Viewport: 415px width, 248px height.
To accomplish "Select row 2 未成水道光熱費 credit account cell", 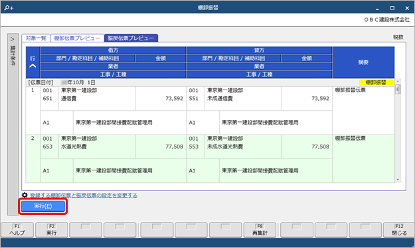I will click(x=243, y=147).
